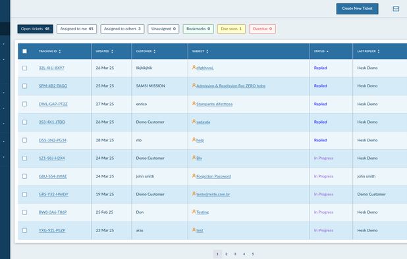Click owner icon beside Admission & Readission subject
407x259 pixels.
pyautogui.click(x=194, y=85)
